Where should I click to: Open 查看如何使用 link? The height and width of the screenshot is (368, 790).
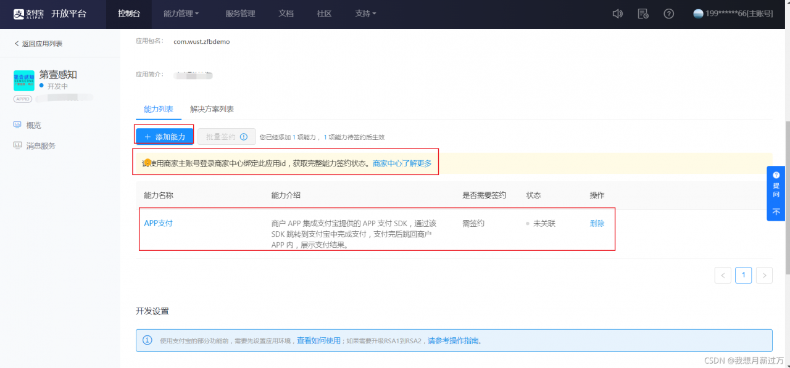point(319,340)
